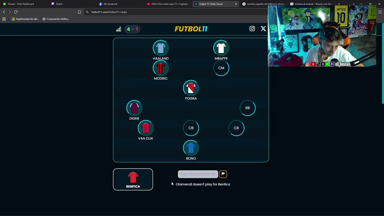Reload the current page
The height and width of the screenshot is (216, 384).
[x=16, y=12]
